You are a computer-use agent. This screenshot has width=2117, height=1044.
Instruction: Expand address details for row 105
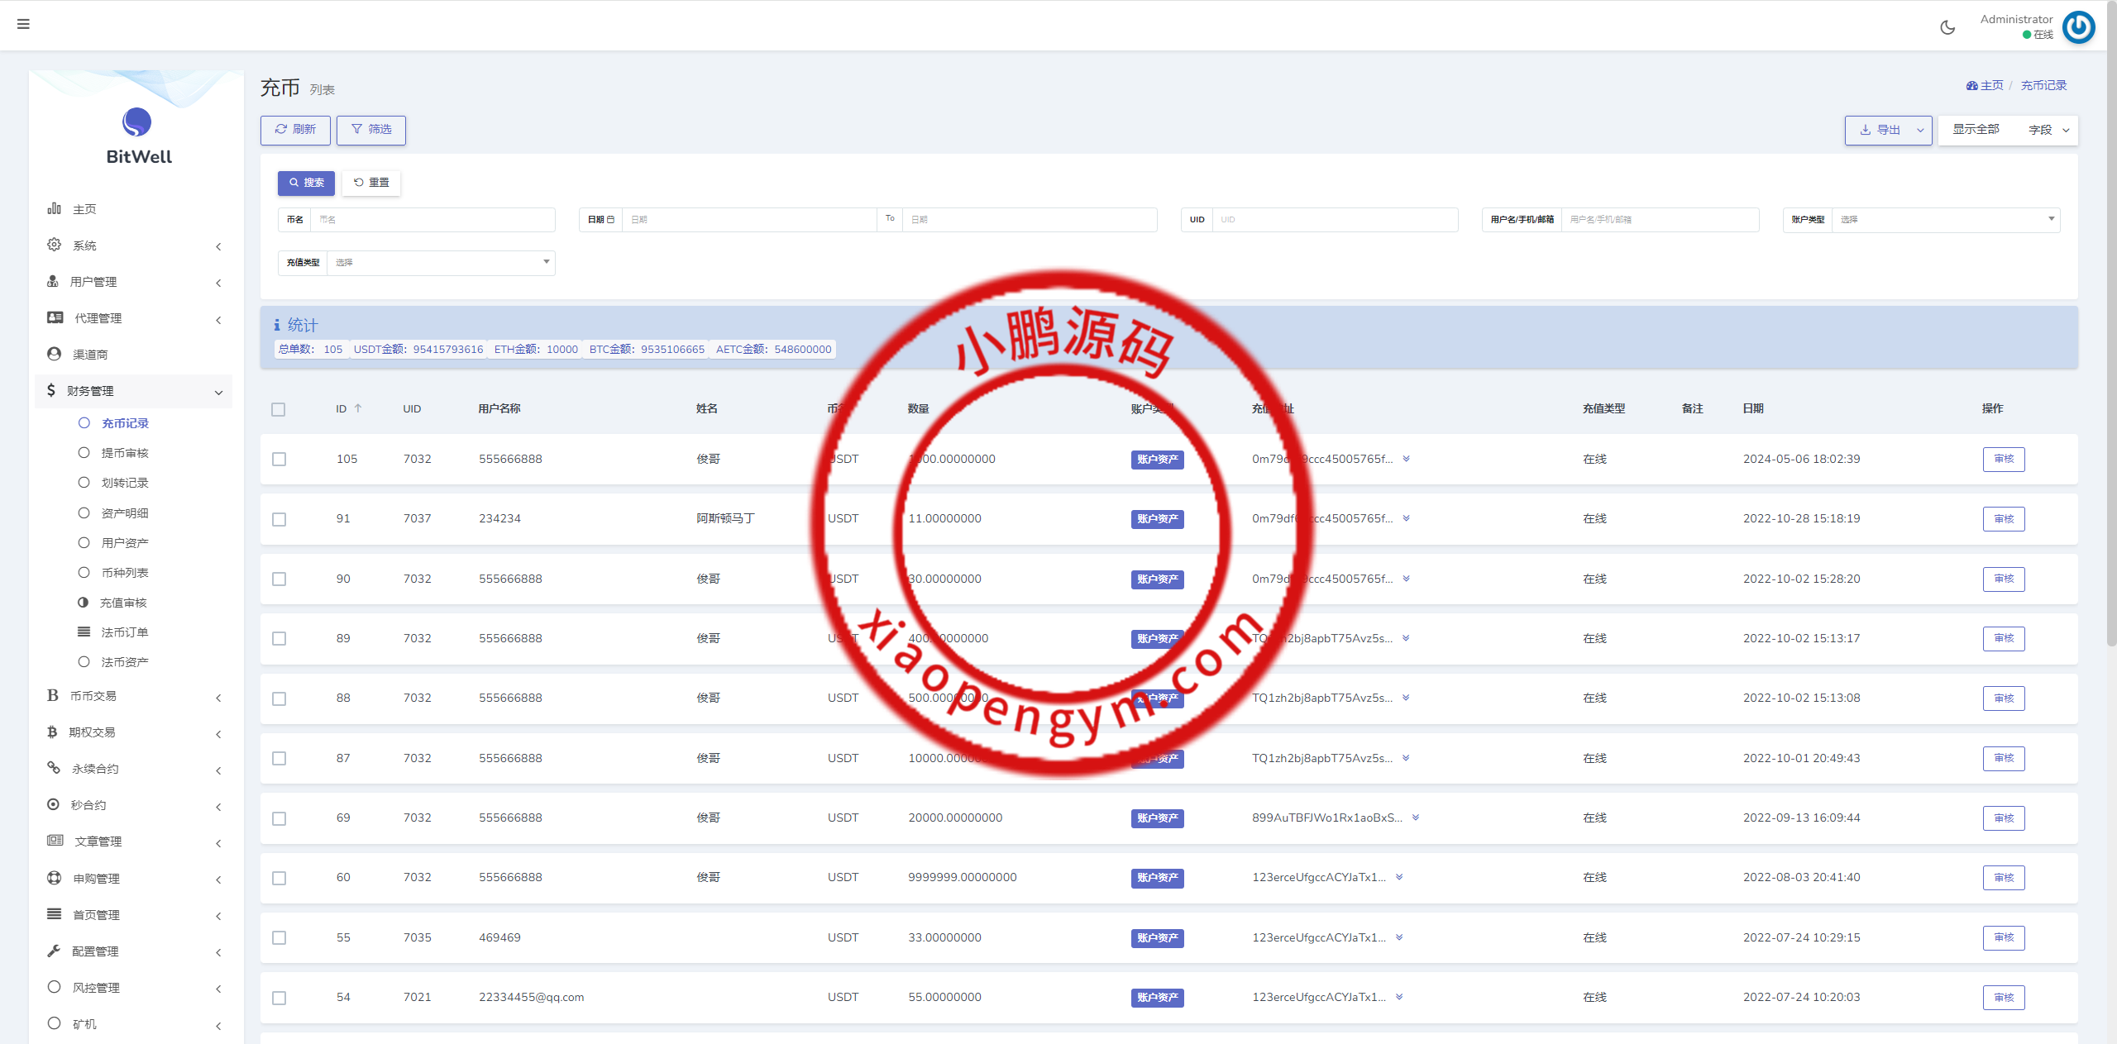(1406, 459)
